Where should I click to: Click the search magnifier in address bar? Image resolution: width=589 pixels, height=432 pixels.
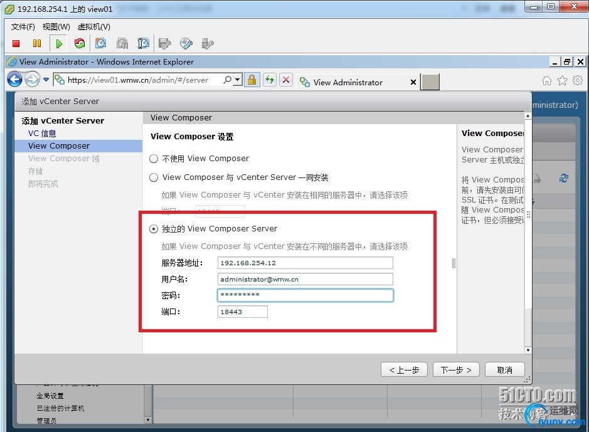pos(227,80)
